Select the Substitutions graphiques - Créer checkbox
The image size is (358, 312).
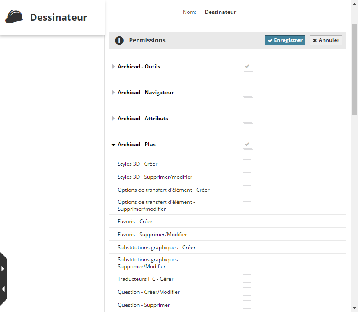tap(247, 247)
